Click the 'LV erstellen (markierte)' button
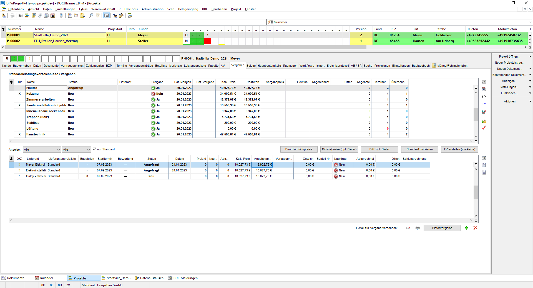This screenshot has height=288, width=533. pos(460,150)
